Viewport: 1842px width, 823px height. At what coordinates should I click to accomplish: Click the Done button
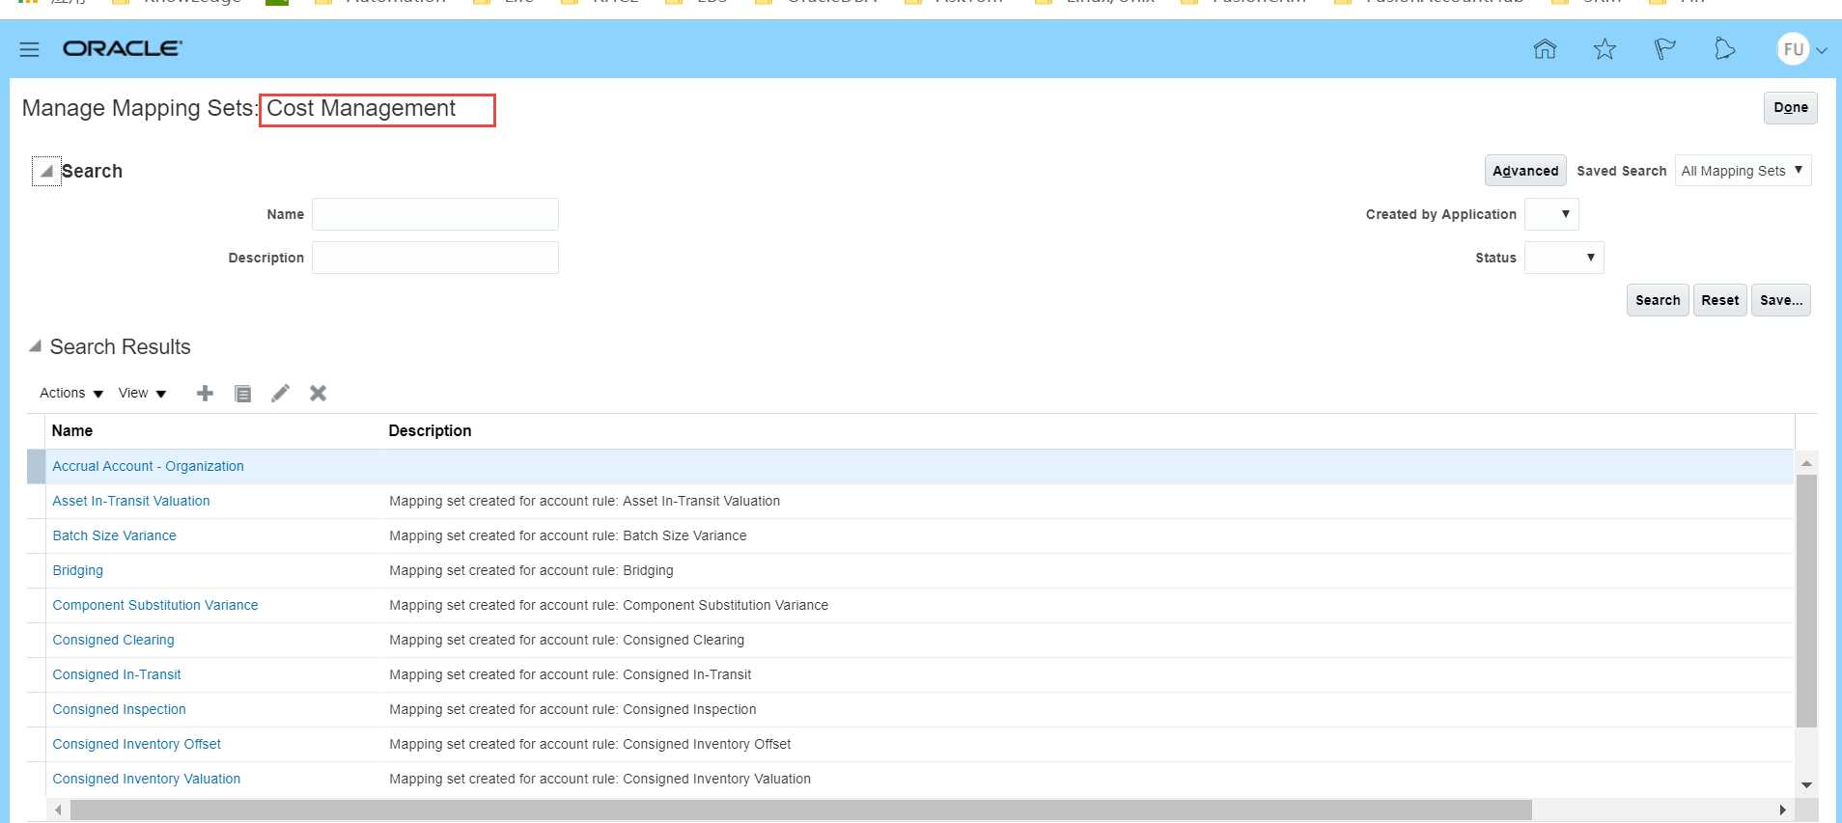coord(1791,108)
